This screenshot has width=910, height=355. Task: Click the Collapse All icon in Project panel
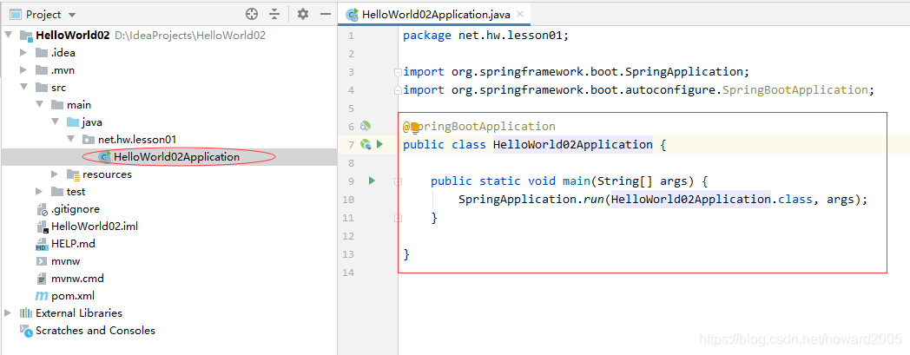tap(274, 15)
